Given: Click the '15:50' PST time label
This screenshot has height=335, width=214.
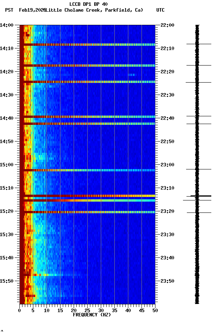Looking at the screenshot, I should (x=7, y=281).
